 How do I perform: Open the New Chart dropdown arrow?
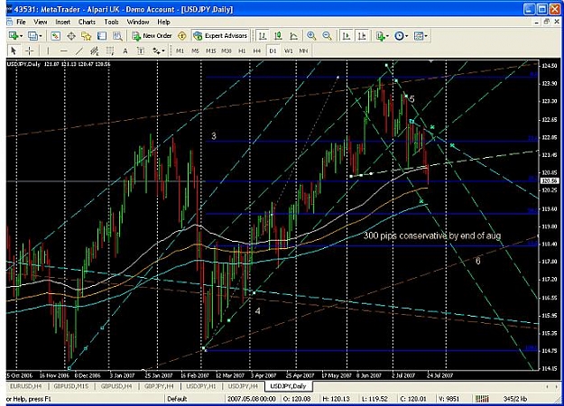coord(22,36)
